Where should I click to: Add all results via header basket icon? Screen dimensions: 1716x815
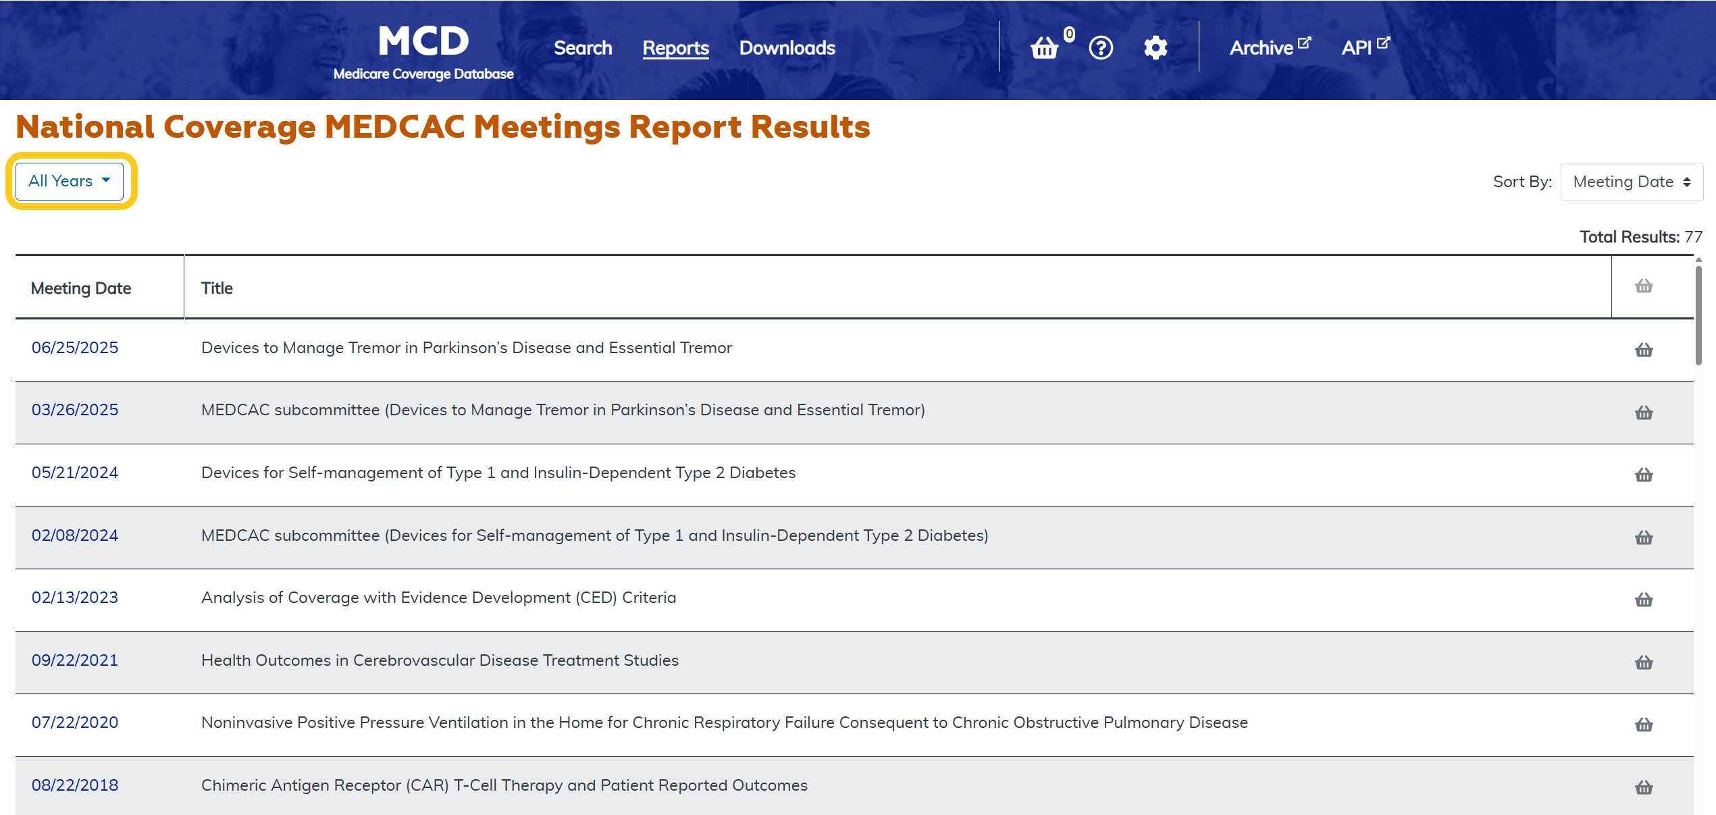click(1643, 286)
